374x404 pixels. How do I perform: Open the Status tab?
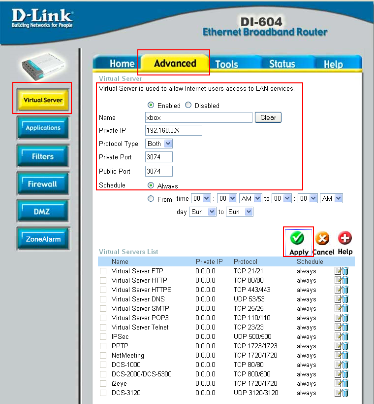pos(282,64)
